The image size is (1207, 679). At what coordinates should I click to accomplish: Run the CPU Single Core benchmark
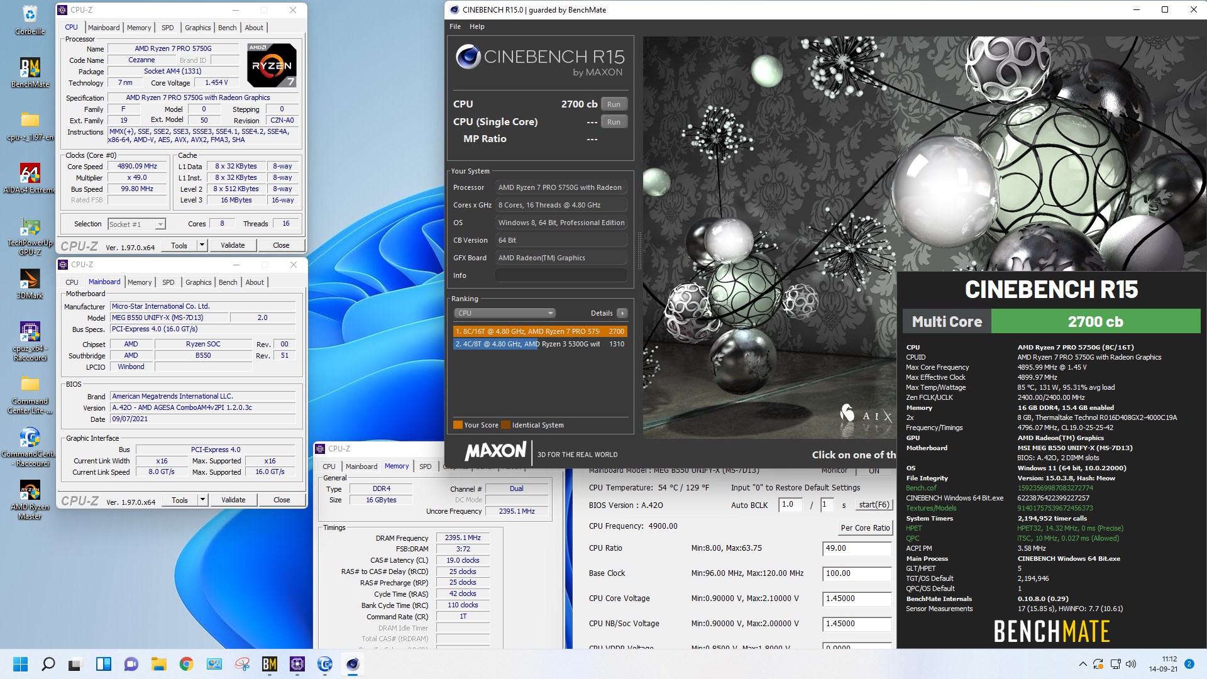614,122
